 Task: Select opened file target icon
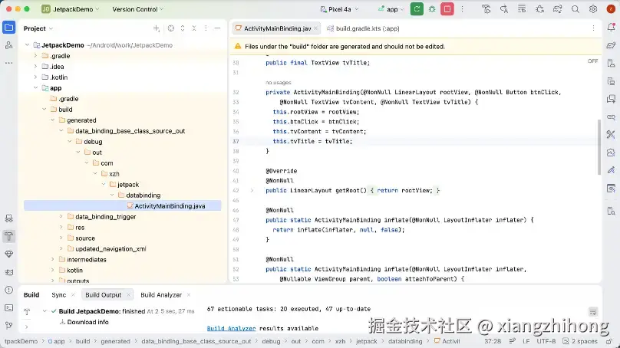[171, 28]
